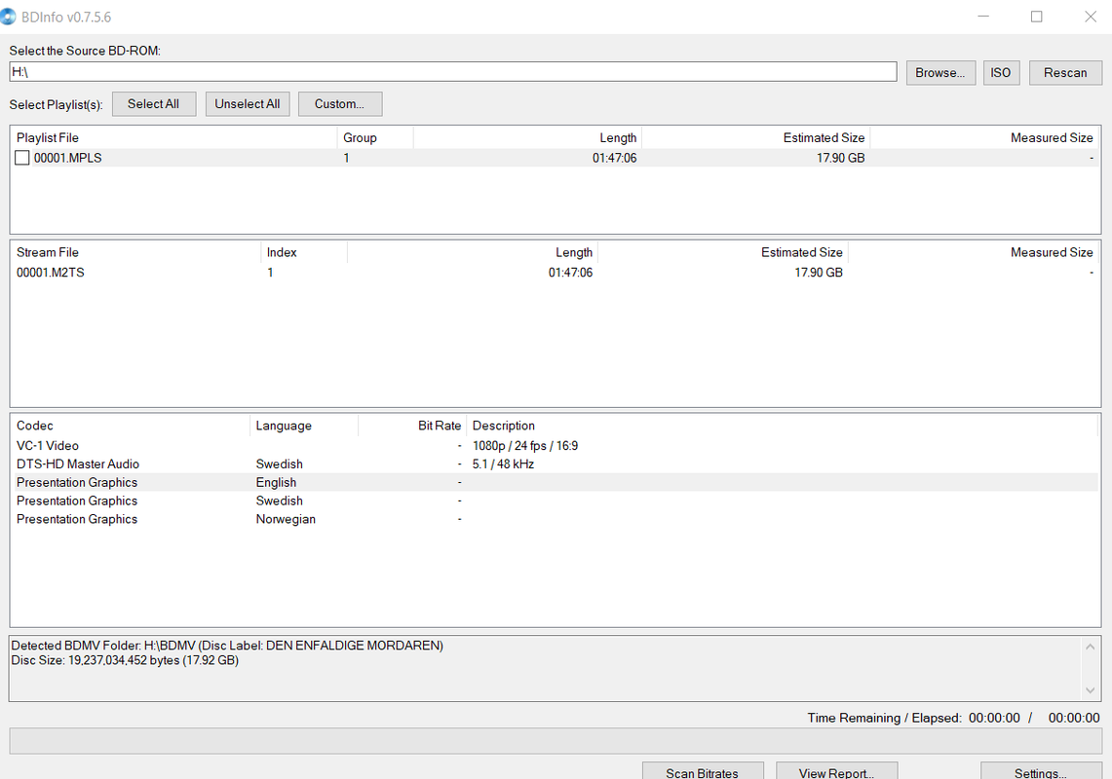
Task: Click the scan progress bar
Action: coord(556,741)
